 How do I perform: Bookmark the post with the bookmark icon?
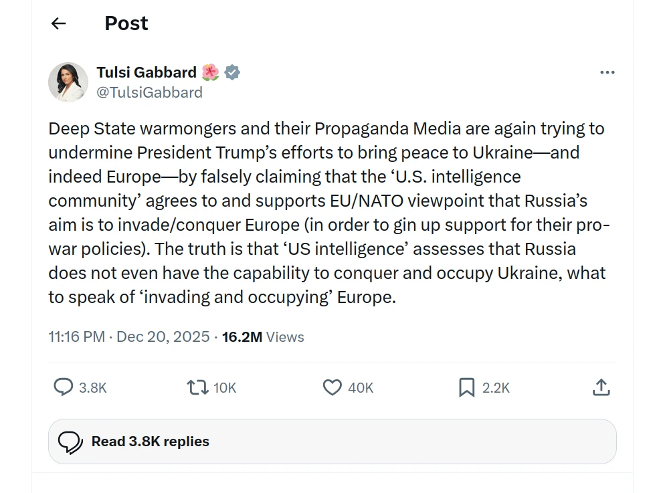[x=466, y=387]
